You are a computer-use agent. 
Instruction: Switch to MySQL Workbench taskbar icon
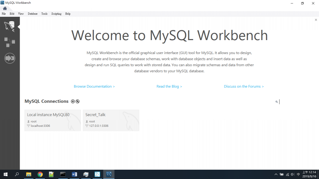[x=109, y=174]
